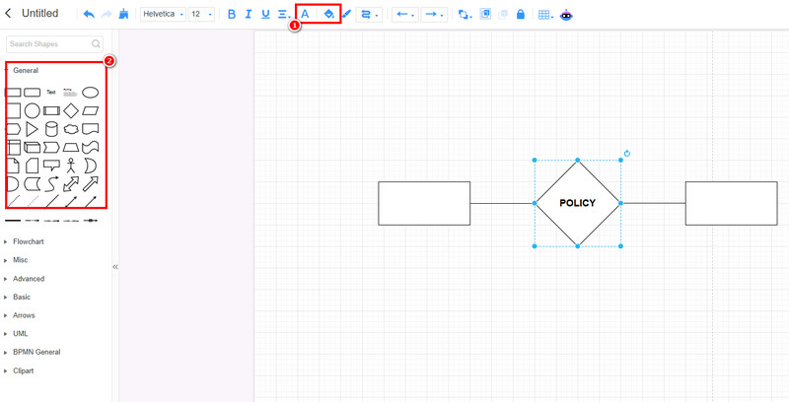The width and height of the screenshot is (789, 402).
Task: Pick the diamond shape from General palette
Action: tap(71, 110)
